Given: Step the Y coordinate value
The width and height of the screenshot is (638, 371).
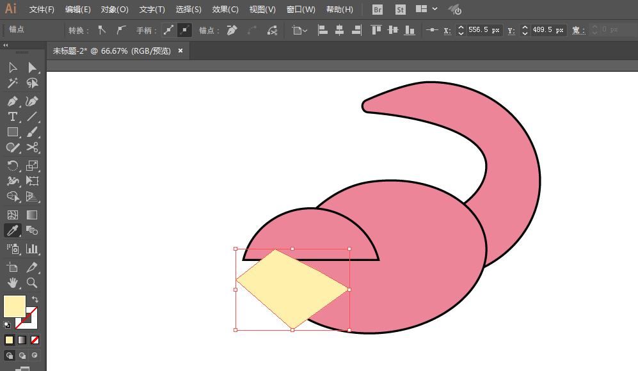Looking at the screenshot, I should pos(525,30).
